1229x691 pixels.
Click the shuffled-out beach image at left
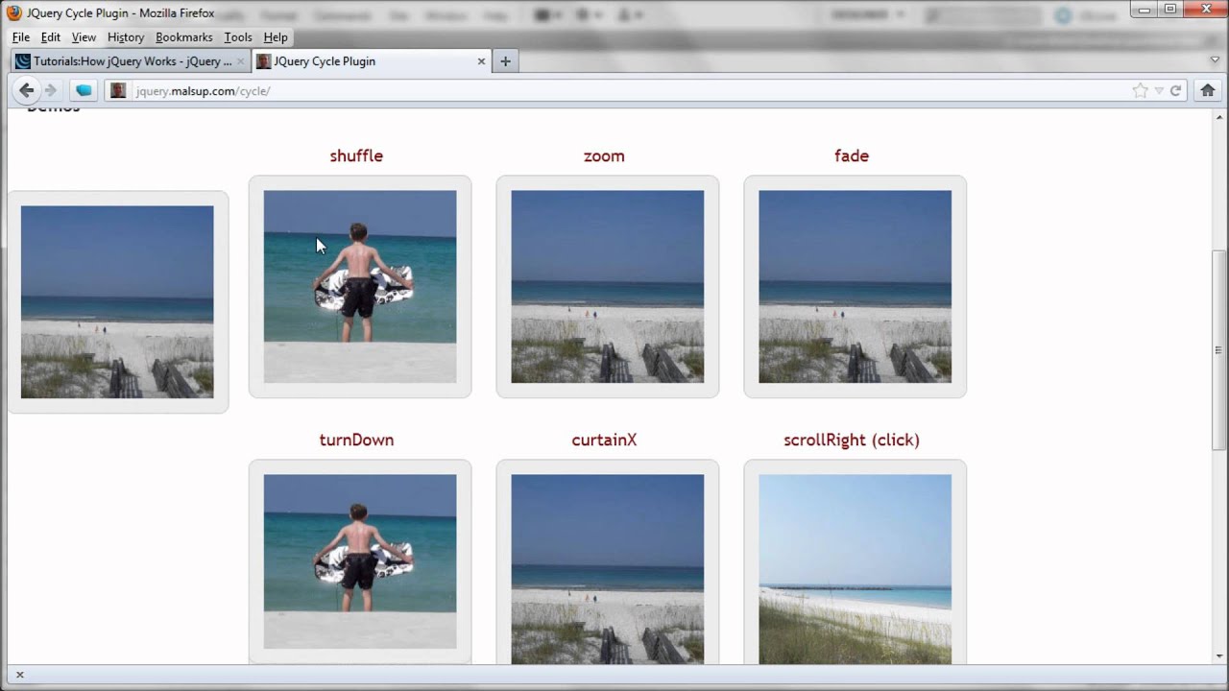117,301
